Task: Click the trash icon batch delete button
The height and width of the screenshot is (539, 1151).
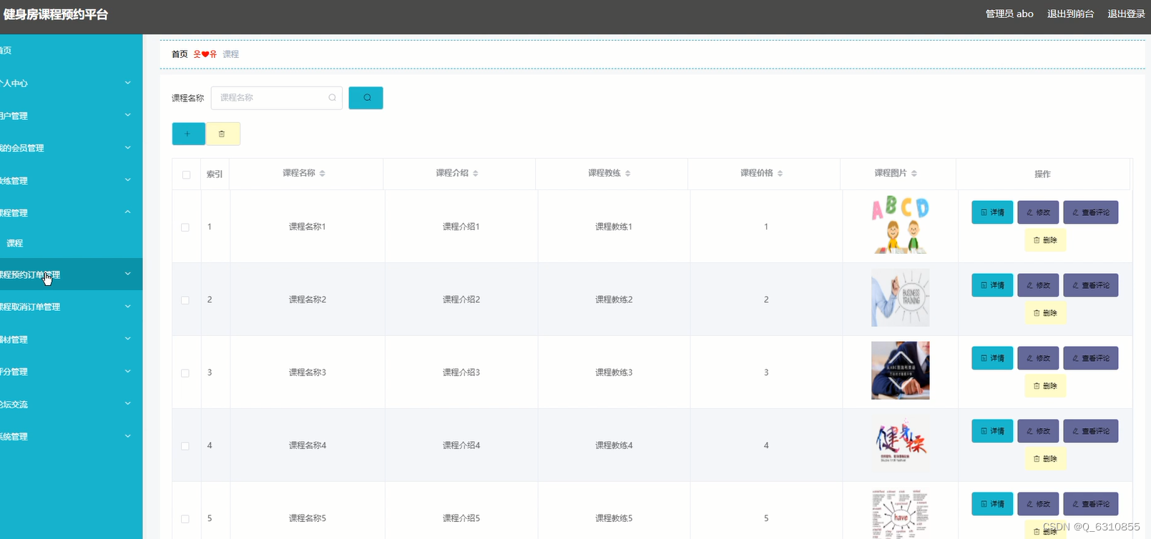Action: pyautogui.click(x=222, y=134)
